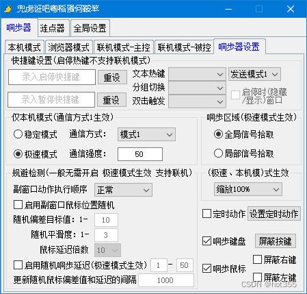
Task: Select 全局信号拾取 radio button
Action: (x=218, y=134)
